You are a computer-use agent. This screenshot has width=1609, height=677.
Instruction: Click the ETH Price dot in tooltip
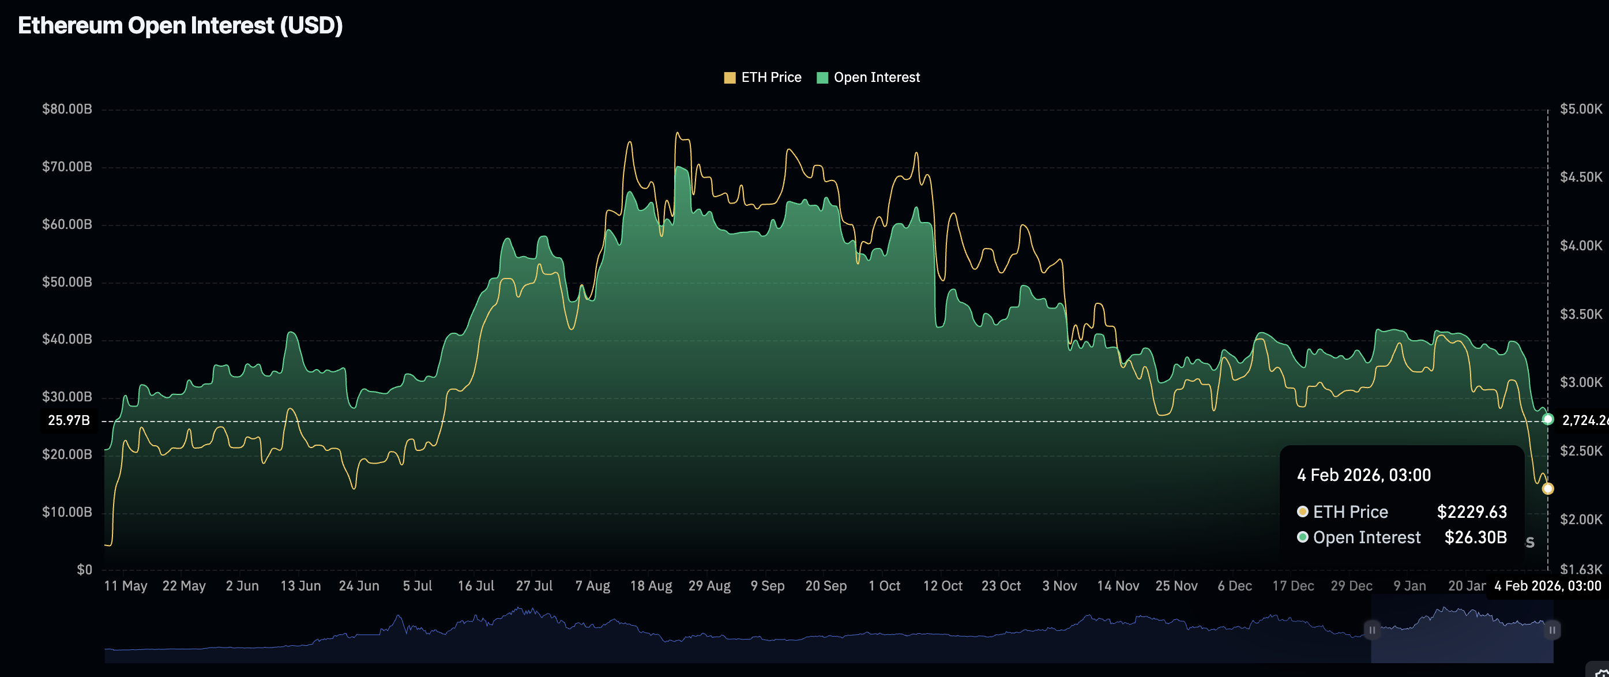pos(1302,511)
